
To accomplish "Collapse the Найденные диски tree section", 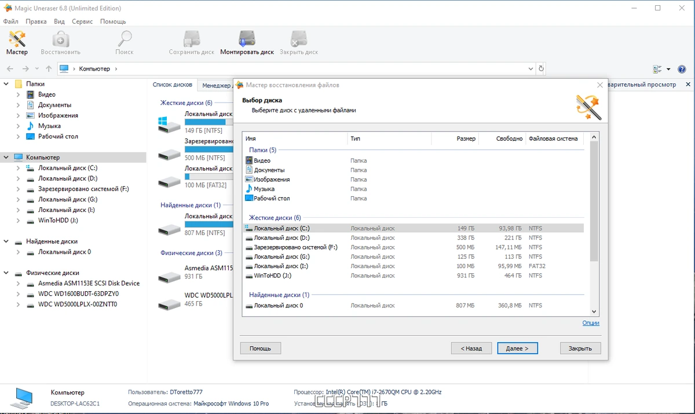I will 6,241.
